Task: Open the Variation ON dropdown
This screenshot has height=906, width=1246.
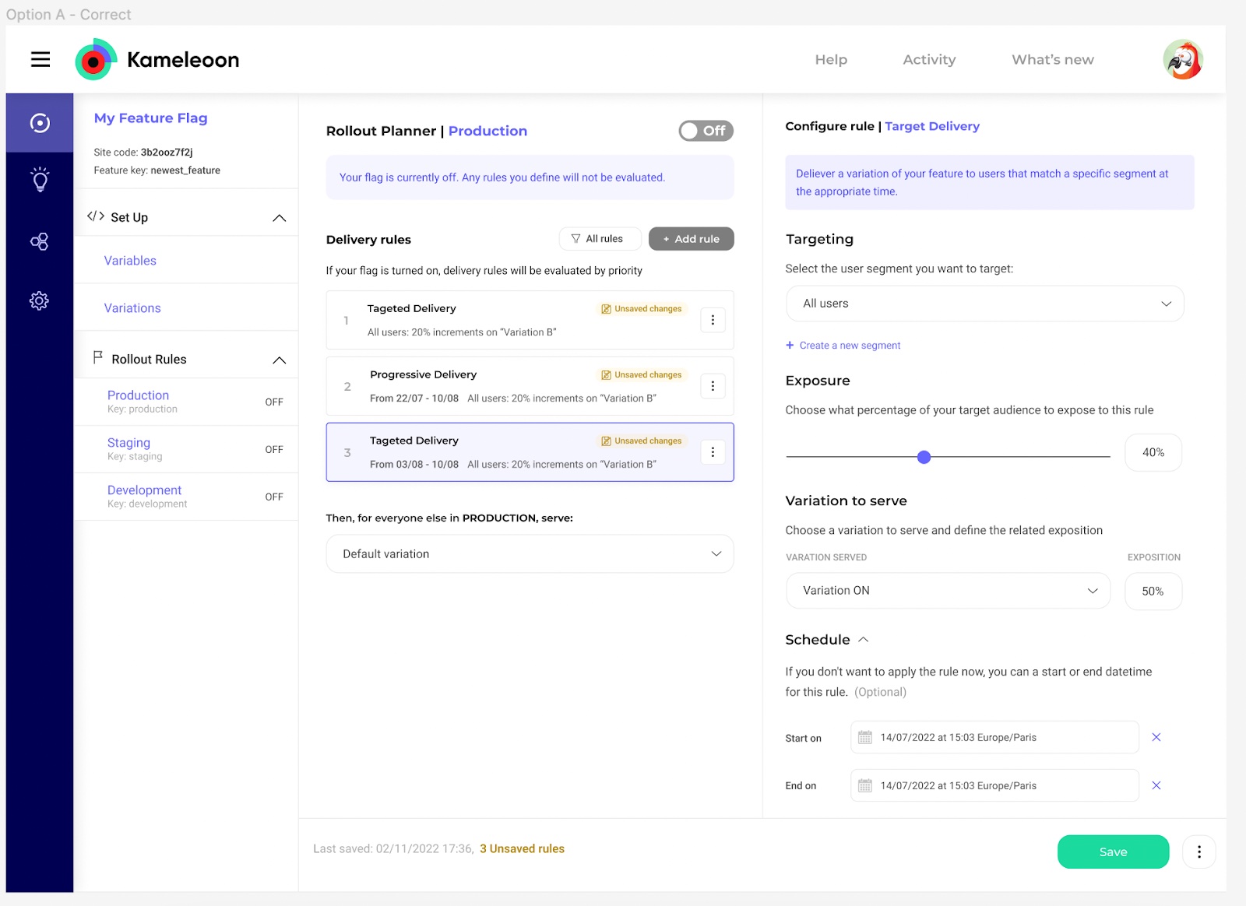Action: coord(948,591)
